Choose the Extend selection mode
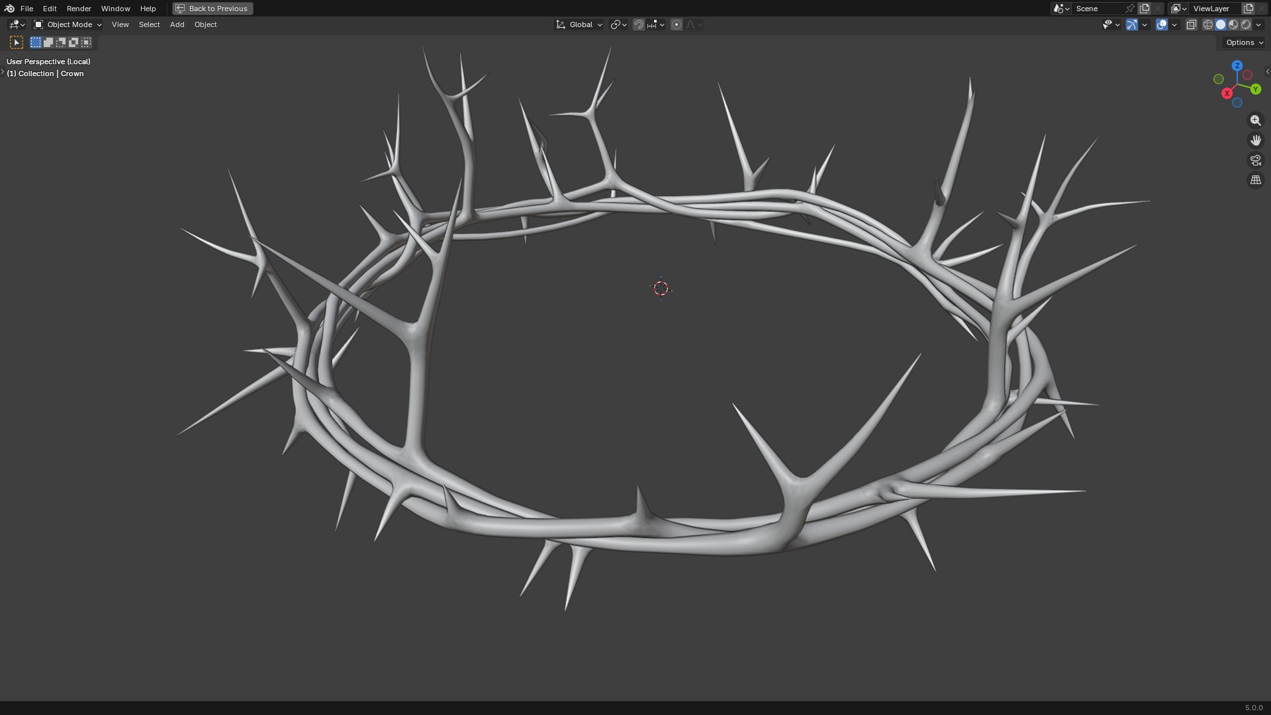 tap(48, 42)
